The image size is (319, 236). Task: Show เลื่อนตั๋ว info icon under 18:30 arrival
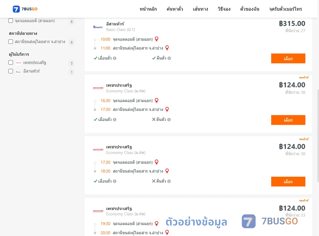115,181
